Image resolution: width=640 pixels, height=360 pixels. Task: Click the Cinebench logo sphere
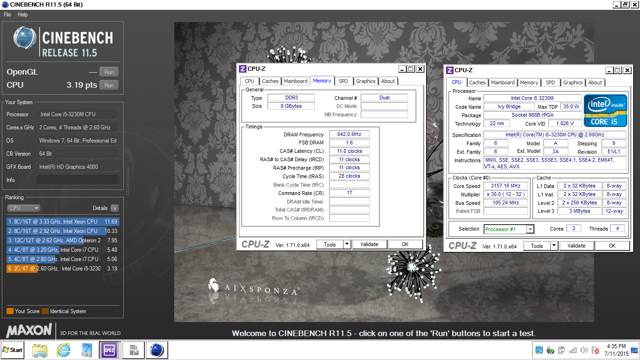[x=25, y=38]
